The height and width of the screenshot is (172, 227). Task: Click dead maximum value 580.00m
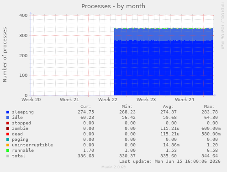pyautogui.click(x=211, y=134)
